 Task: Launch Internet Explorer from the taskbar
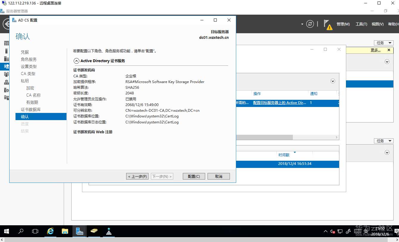pyautogui.click(x=50, y=231)
